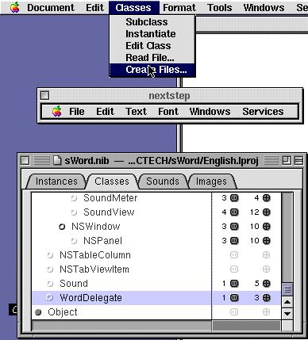Viewport: 308px width, 340px height.
Task: Click the actions icon for SoundMeter
Action: tap(267, 198)
